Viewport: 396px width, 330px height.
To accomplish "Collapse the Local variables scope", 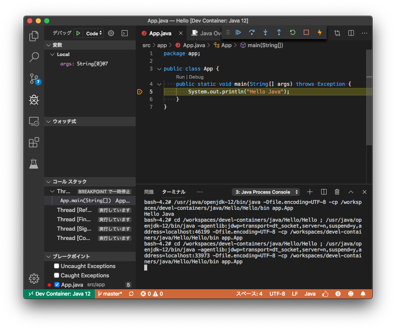I will tap(52, 54).
